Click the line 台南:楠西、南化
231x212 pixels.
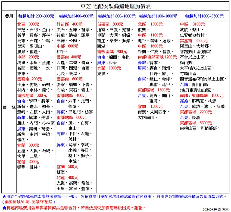pyautogui.click(x=113, y=57)
